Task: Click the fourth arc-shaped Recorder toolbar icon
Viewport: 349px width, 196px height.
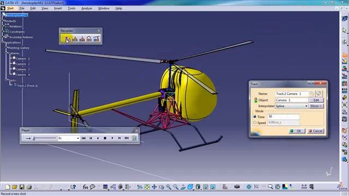Action: pos(89,39)
